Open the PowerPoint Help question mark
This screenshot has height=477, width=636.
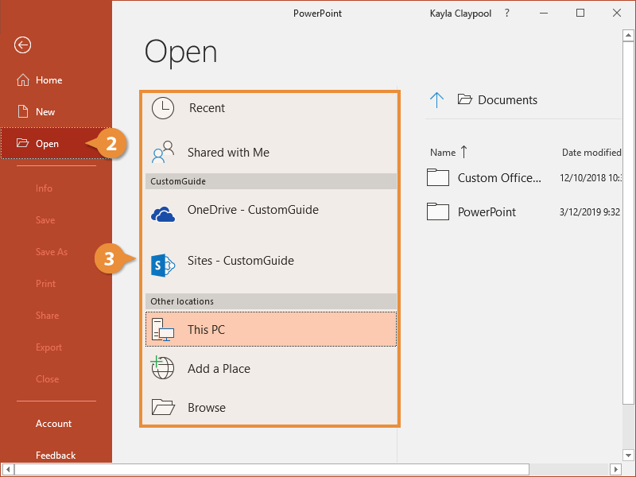[x=506, y=13]
